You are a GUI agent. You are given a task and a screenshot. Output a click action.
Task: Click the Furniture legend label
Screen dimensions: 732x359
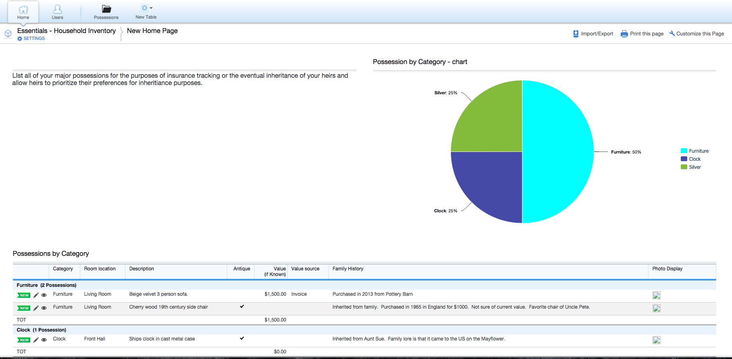[x=699, y=151]
